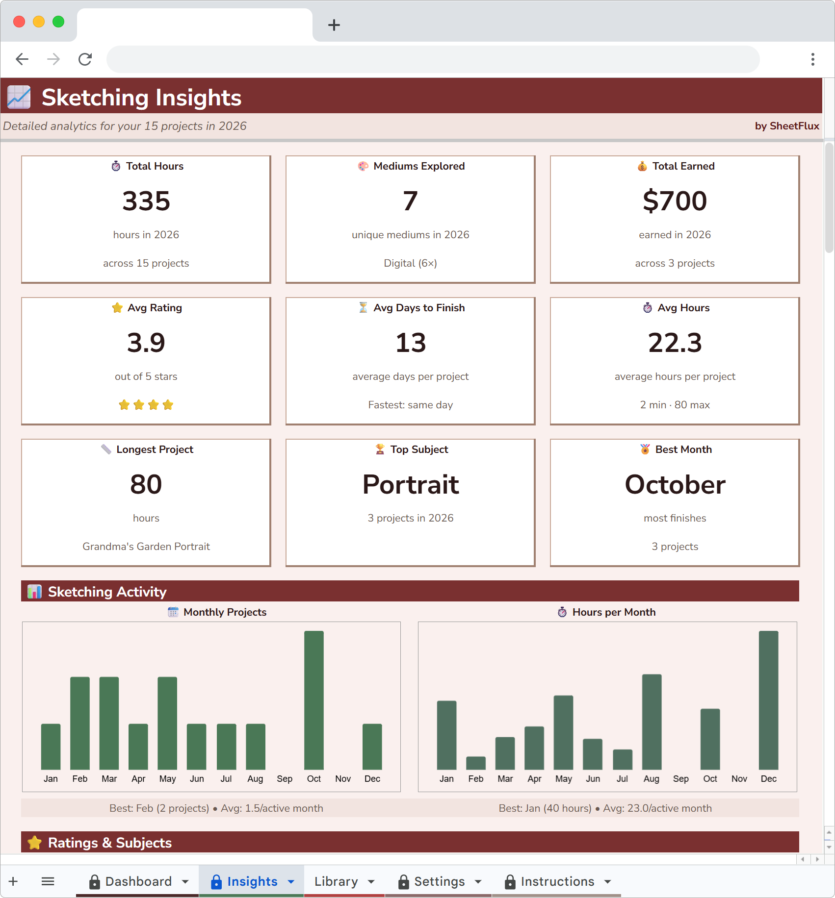Image resolution: width=835 pixels, height=898 pixels.
Task: Click the add sheet plus button
Action: [13, 881]
